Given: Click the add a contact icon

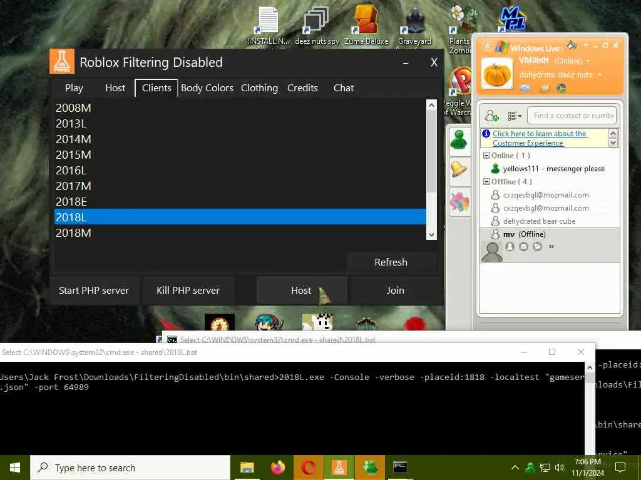Looking at the screenshot, I should tap(492, 116).
